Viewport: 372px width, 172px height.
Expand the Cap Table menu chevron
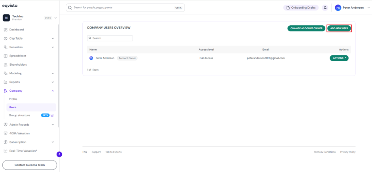[53, 38]
